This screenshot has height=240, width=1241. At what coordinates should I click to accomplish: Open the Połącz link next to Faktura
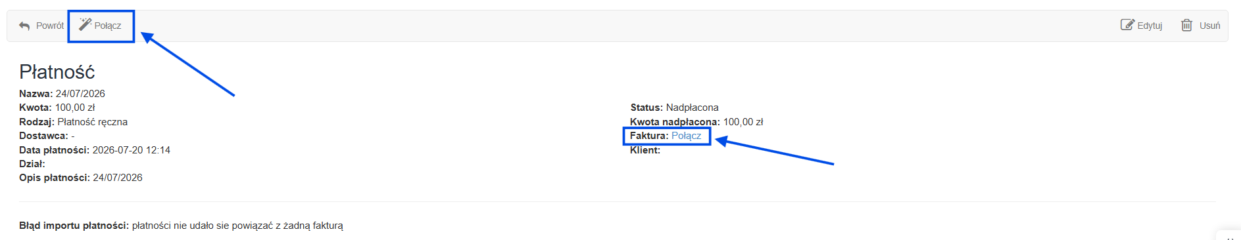tap(686, 136)
